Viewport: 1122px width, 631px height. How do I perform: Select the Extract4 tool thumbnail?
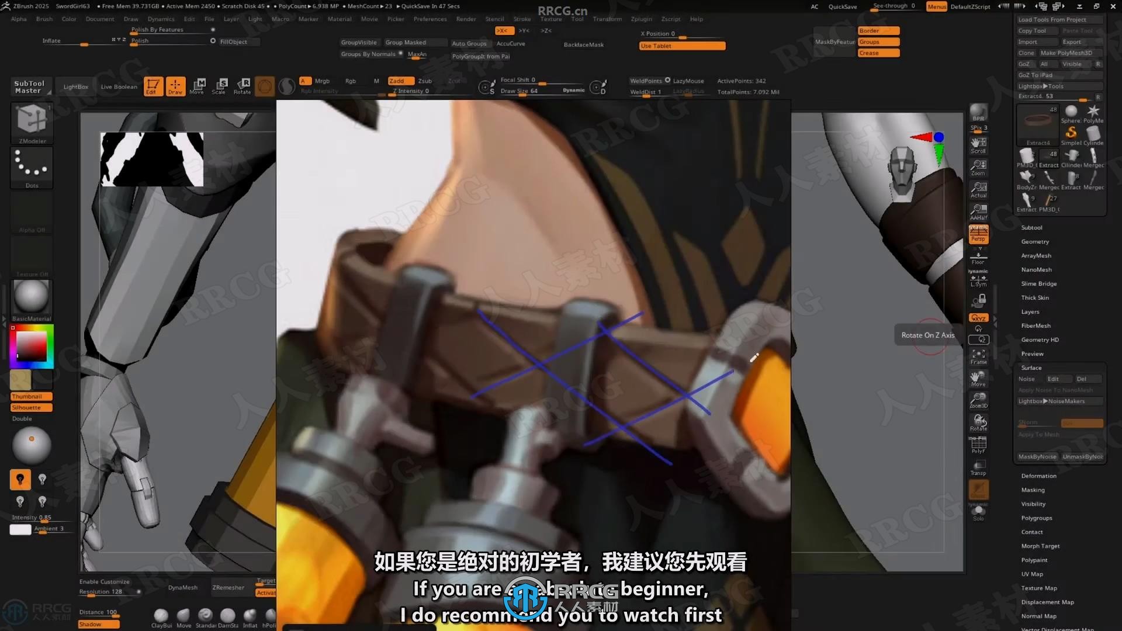[x=1037, y=126]
